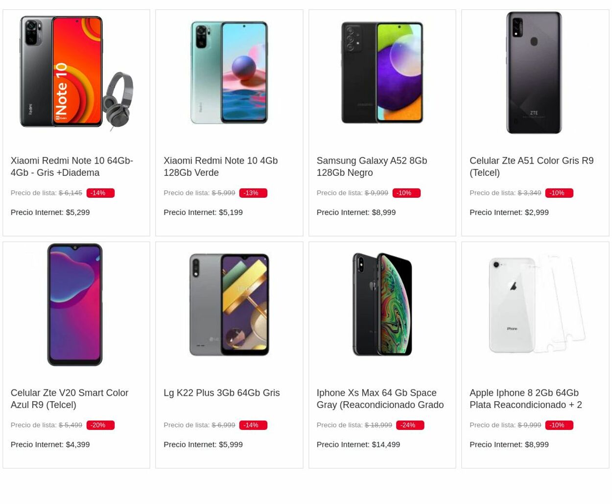This screenshot has width=612, height=504.
Task: Open the Xiaomi Redmi Note 10 4Gb Verde link
Action: (x=220, y=167)
